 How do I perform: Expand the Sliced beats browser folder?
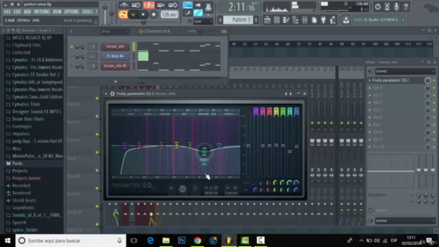[x=24, y=200]
